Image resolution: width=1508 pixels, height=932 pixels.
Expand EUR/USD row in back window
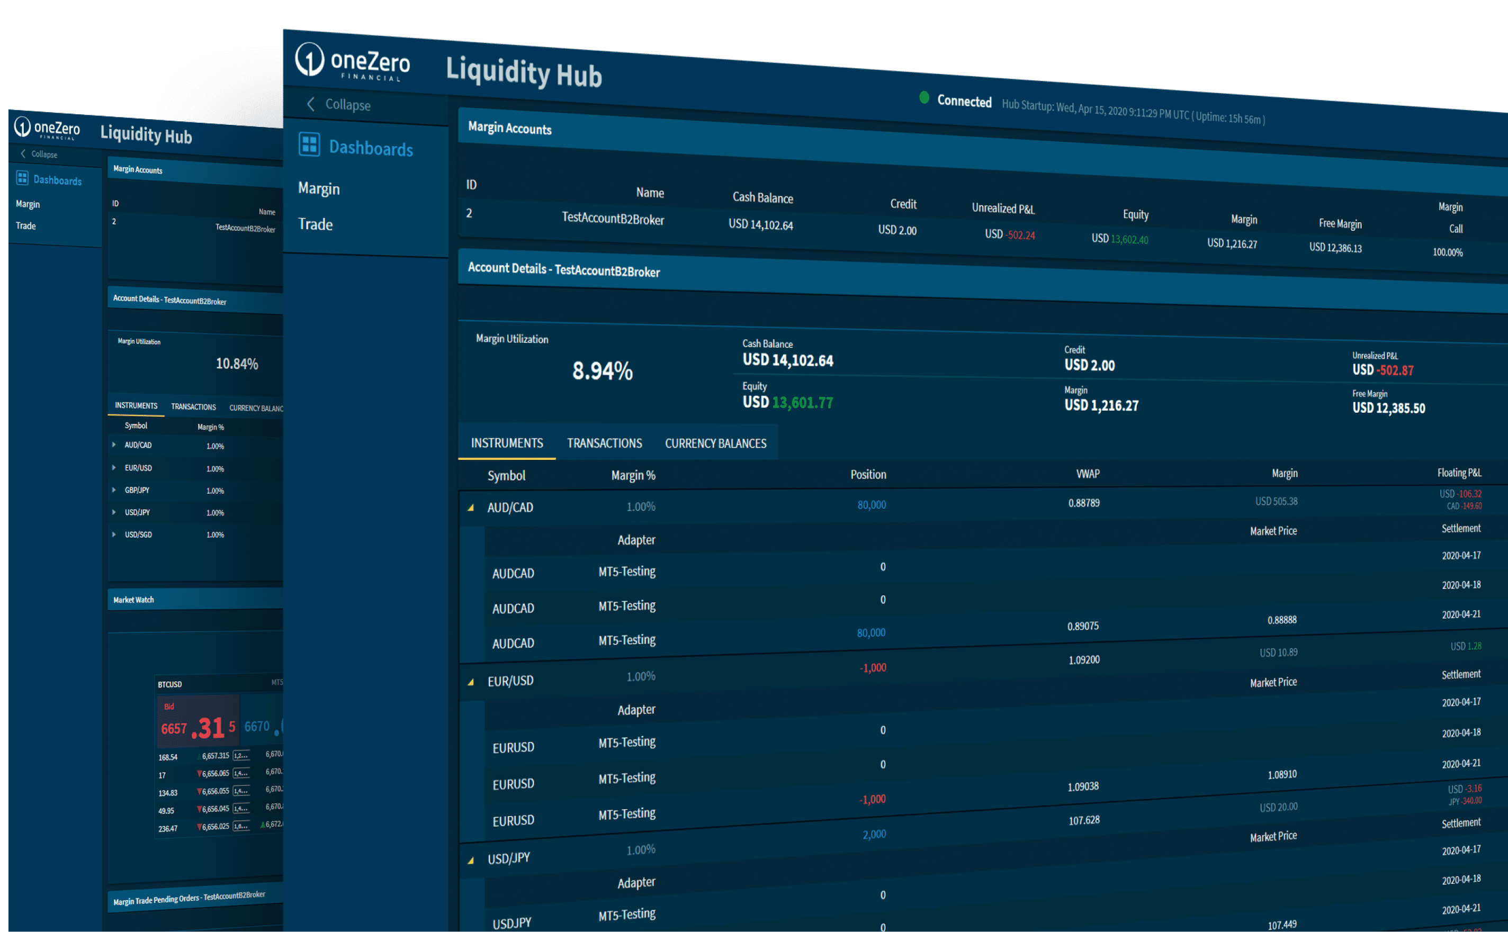coord(114,467)
